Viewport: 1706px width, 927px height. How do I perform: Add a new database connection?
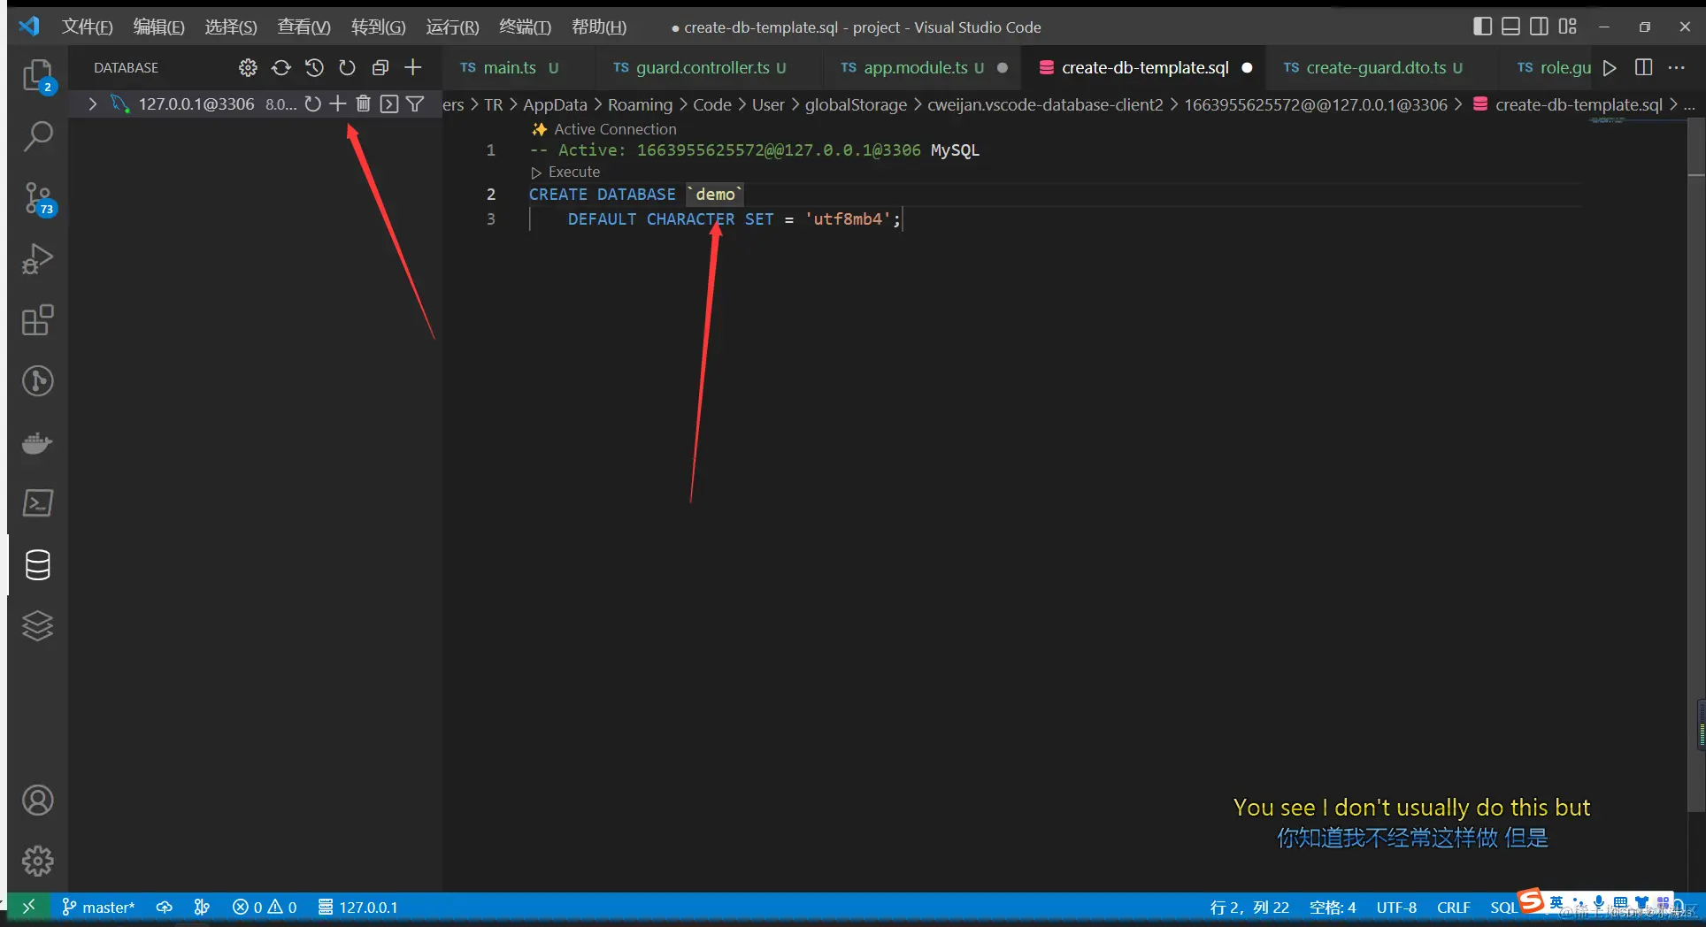coord(413,67)
